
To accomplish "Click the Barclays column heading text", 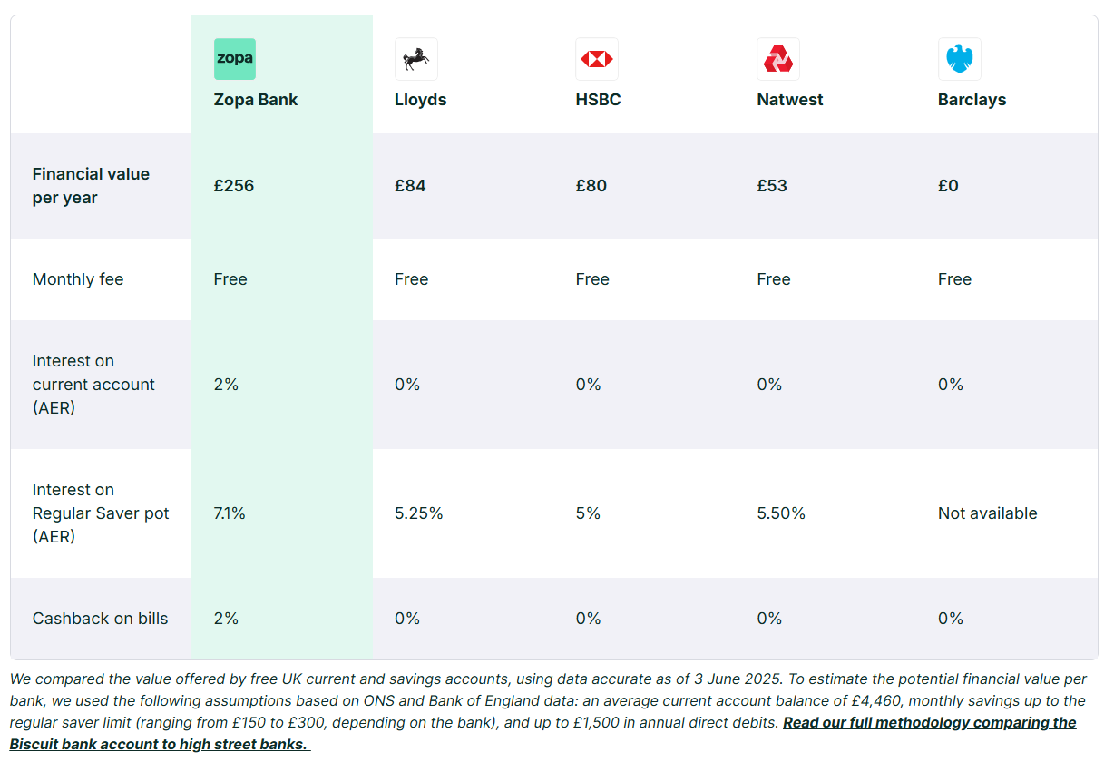I will (x=972, y=100).
